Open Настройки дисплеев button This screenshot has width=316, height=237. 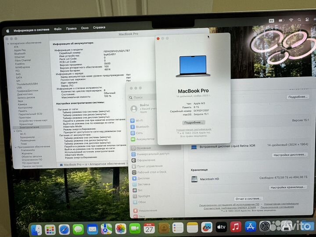[290, 155]
